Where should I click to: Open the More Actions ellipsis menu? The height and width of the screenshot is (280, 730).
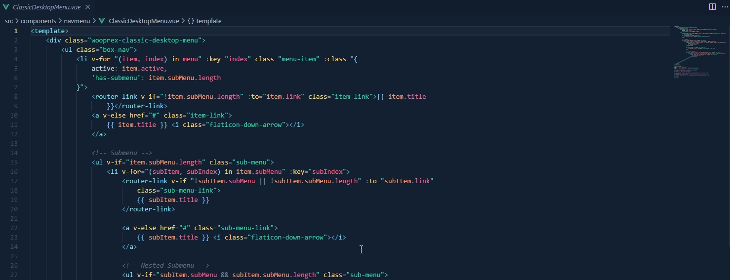click(724, 7)
